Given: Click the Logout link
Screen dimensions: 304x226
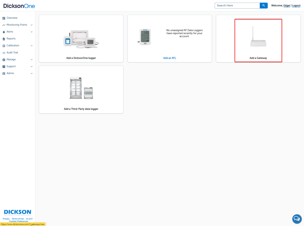Looking at the screenshot, I should coord(296,6).
